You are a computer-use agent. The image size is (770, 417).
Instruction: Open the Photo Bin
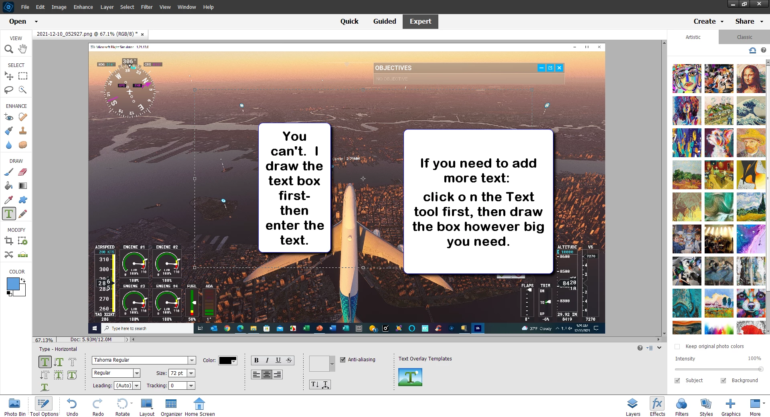coord(15,407)
